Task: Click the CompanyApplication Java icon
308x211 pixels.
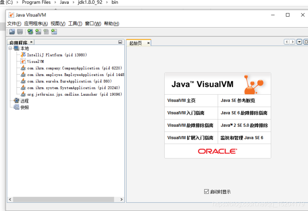Action: (x=23, y=68)
